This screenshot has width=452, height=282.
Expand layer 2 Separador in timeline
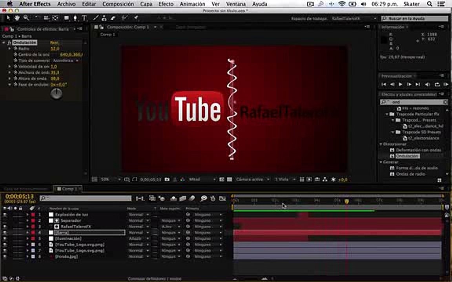[x=28, y=221]
